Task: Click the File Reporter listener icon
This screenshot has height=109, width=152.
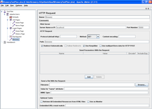Action: [x=11, y=37]
